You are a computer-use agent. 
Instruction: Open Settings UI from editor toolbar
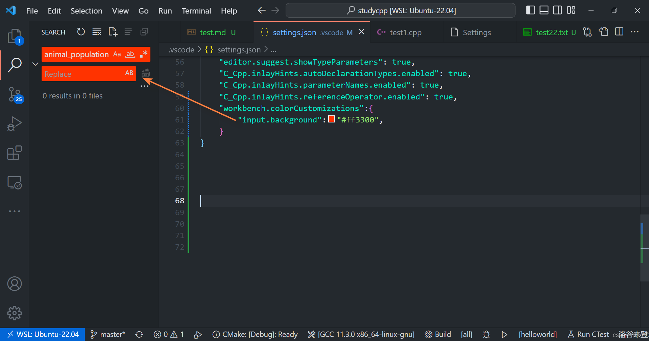[603, 32]
